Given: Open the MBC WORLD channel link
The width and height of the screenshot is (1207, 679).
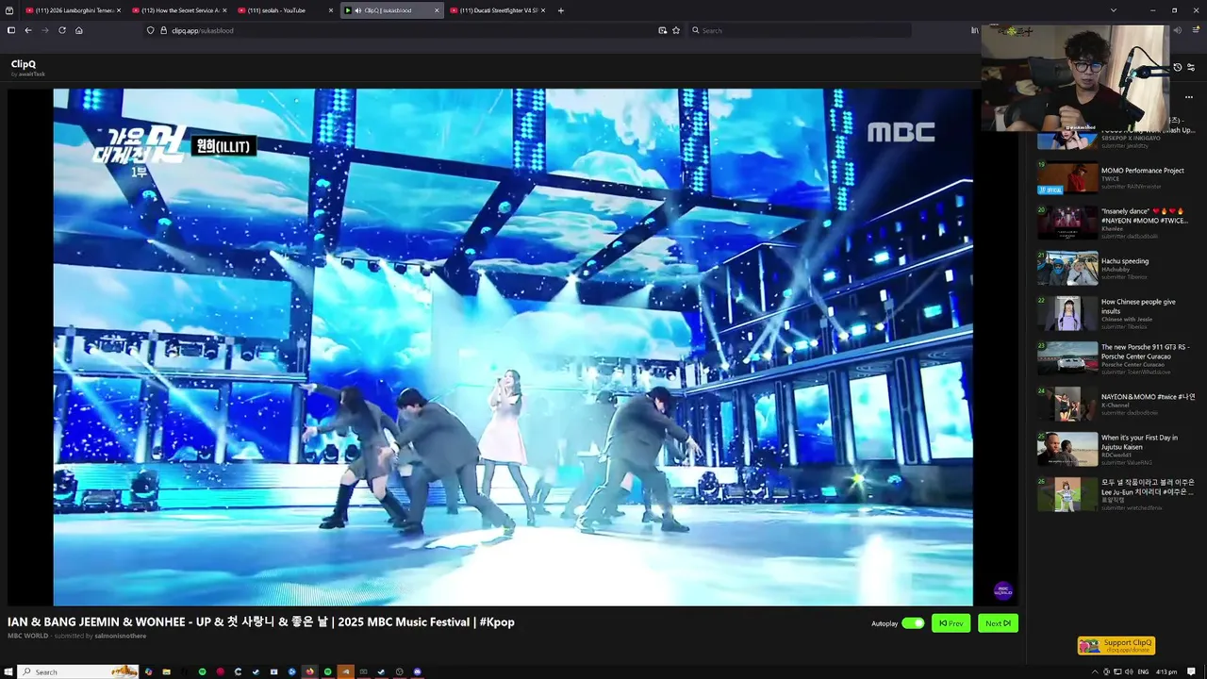Looking at the screenshot, I should (27, 636).
